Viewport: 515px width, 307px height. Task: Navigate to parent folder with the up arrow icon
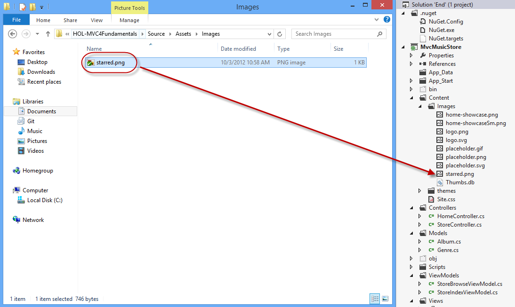coord(48,33)
